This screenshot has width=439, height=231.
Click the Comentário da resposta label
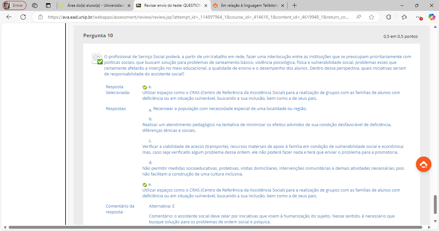pyautogui.click(x=120, y=209)
